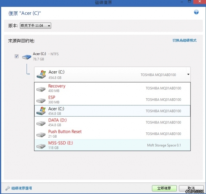Close the 磁碟復原 window

(x=200, y=2)
